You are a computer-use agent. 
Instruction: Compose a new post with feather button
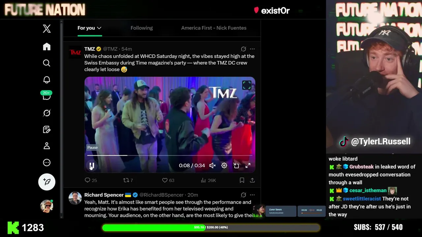click(47, 182)
